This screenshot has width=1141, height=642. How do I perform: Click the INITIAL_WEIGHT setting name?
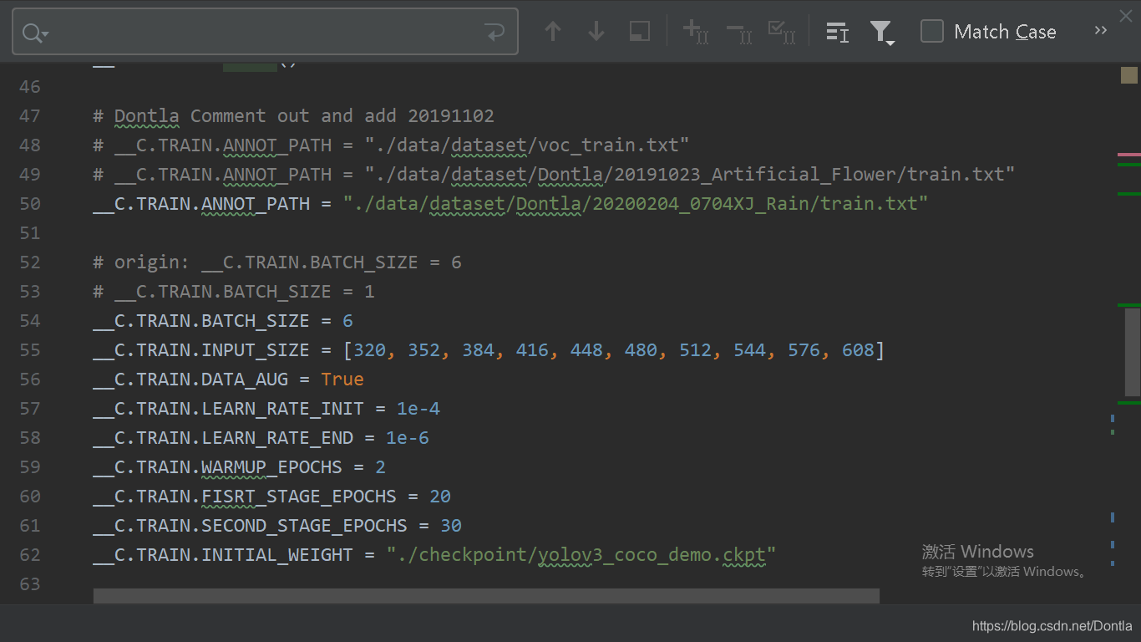tap(277, 554)
